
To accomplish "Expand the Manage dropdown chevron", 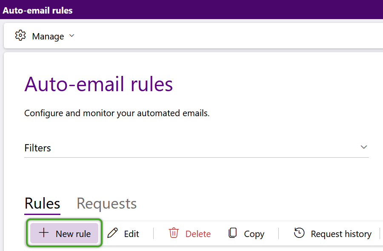I will click(x=71, y=36).
